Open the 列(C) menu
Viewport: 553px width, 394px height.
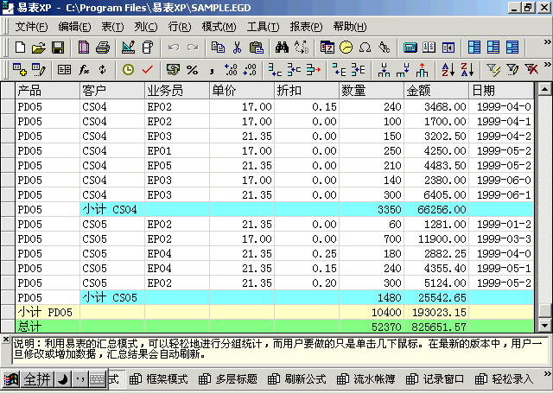146,27
